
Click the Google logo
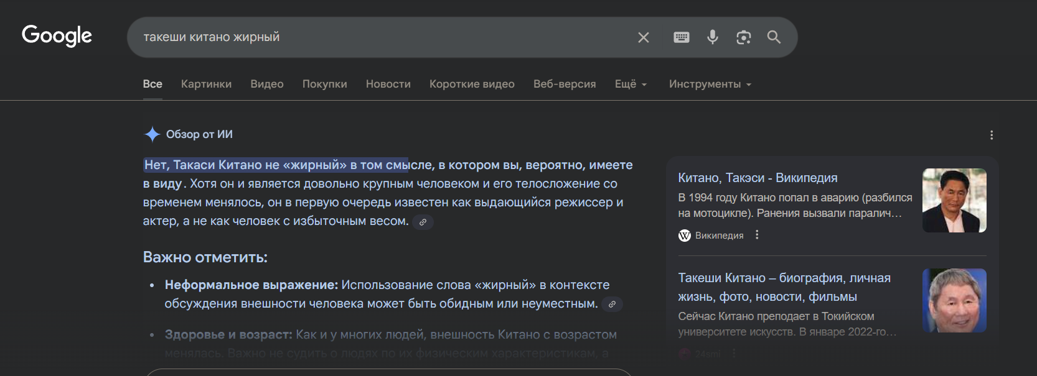[x=57, y=36]
